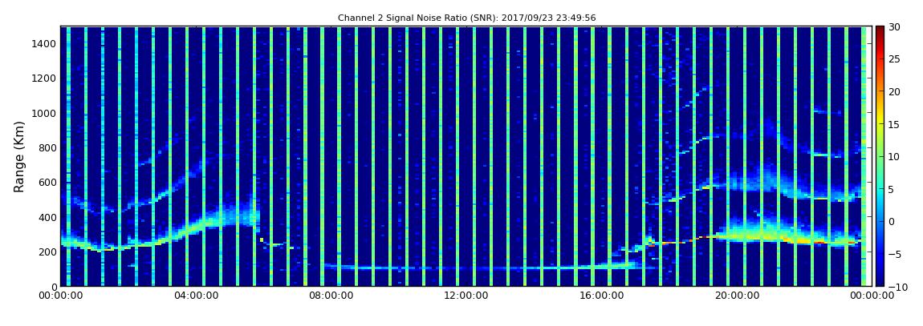Click the y-axis tick label 1200

[x=45, y=78]
